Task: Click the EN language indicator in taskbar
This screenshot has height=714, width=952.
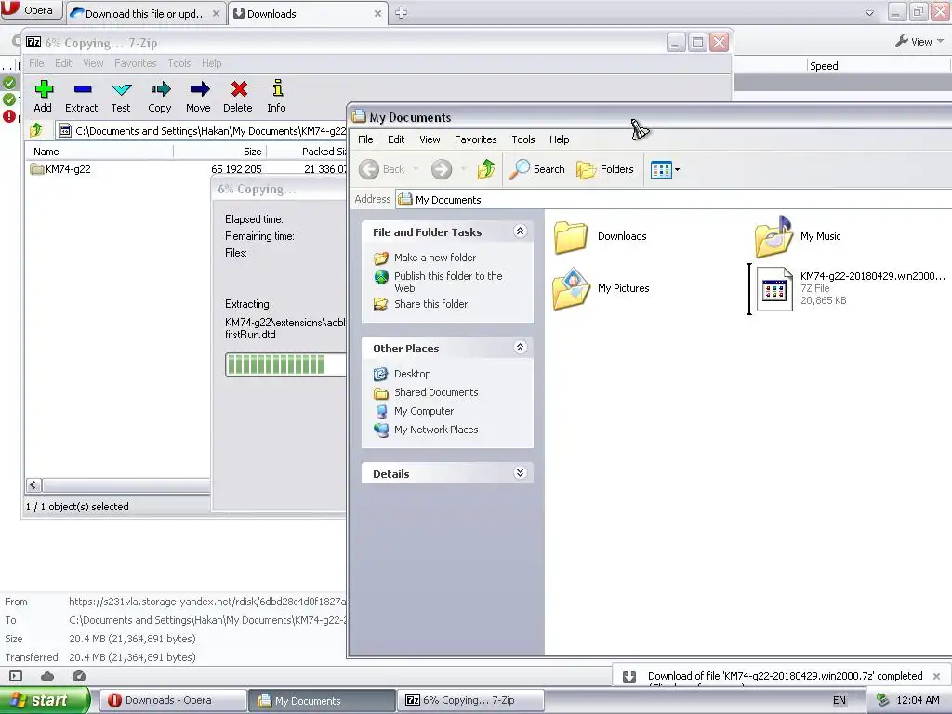Action: click(x=840, y=701)
